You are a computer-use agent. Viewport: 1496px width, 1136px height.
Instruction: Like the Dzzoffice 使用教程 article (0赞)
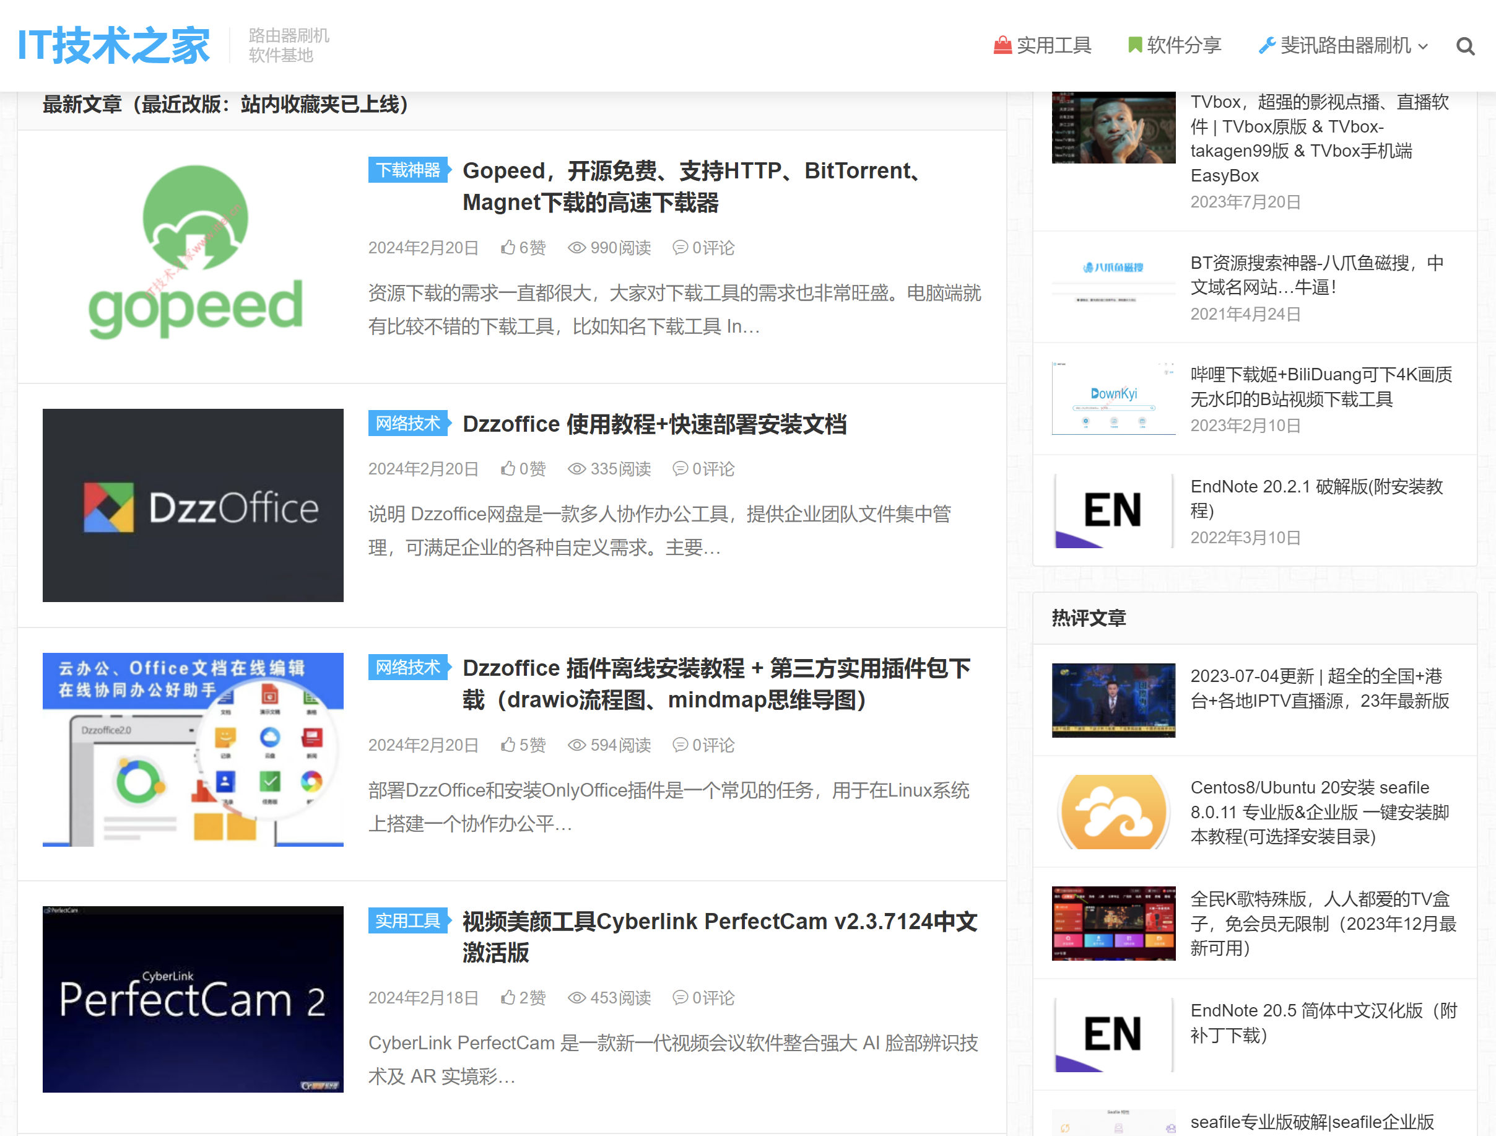[508, 468]
